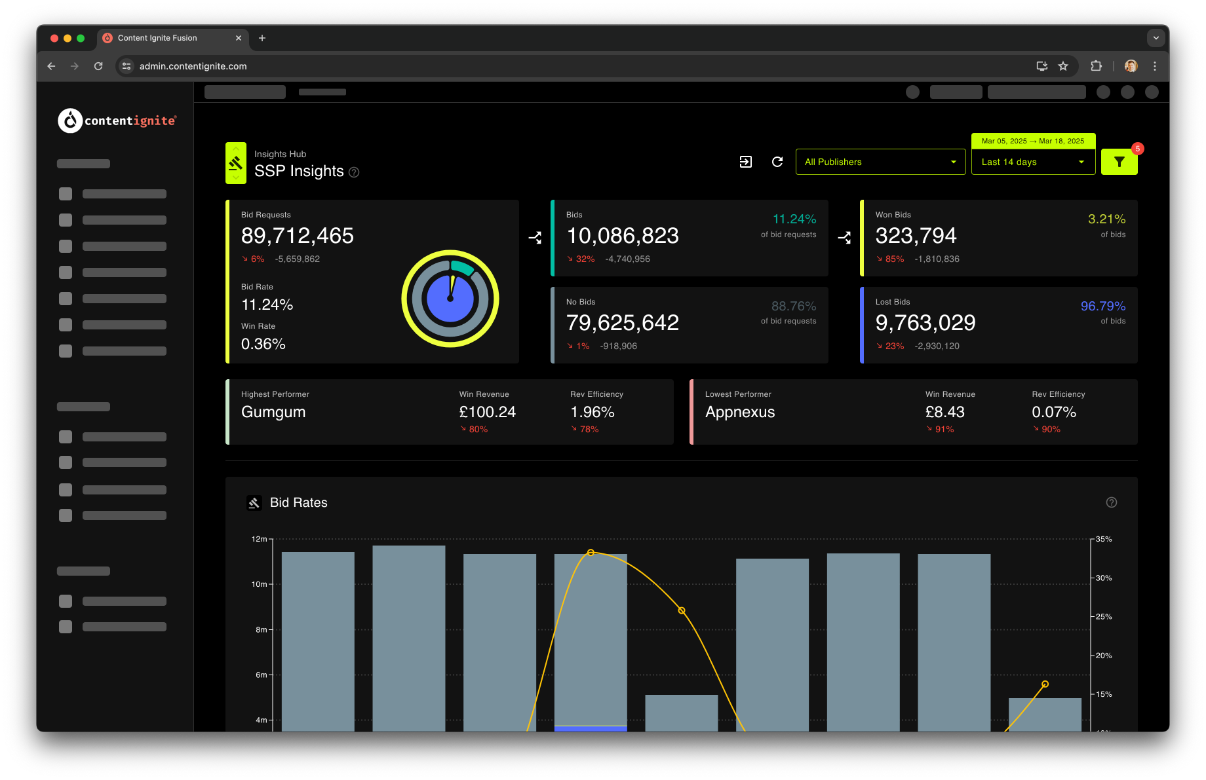Click the refresh data icon
This screenshot has height=780, width=1206.
[777, 162]
